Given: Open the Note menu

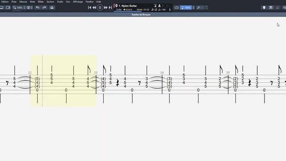Looking at the screenshot, I should pyautogui.click(x=32, y=2).
